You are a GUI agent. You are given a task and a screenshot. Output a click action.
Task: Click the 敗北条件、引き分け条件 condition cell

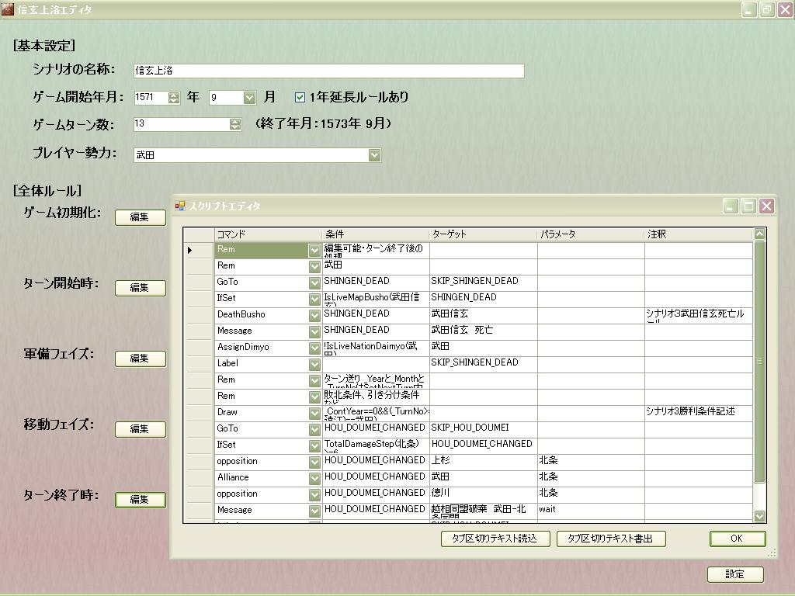(376, 396)
